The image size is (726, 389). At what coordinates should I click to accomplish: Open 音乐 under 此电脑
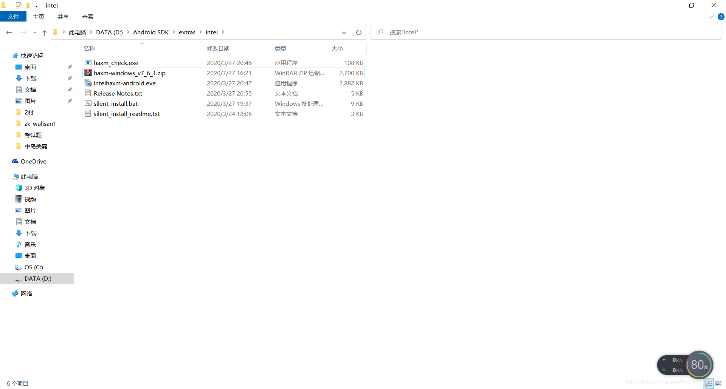[x=30, y=244]
